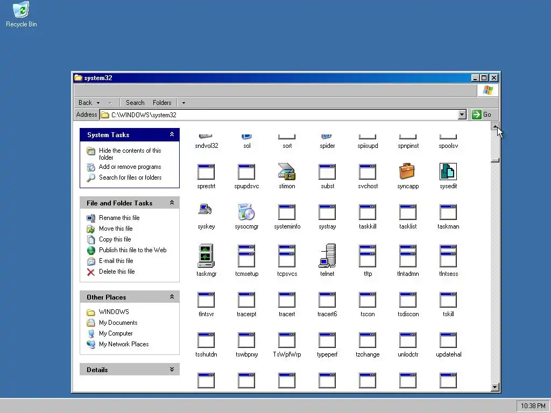Open My Documents in Other Places
This screenshot has height=413, width=551.
coord(118,323)
